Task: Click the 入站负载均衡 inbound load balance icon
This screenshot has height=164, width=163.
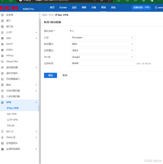Action: [x=2, y=96]
